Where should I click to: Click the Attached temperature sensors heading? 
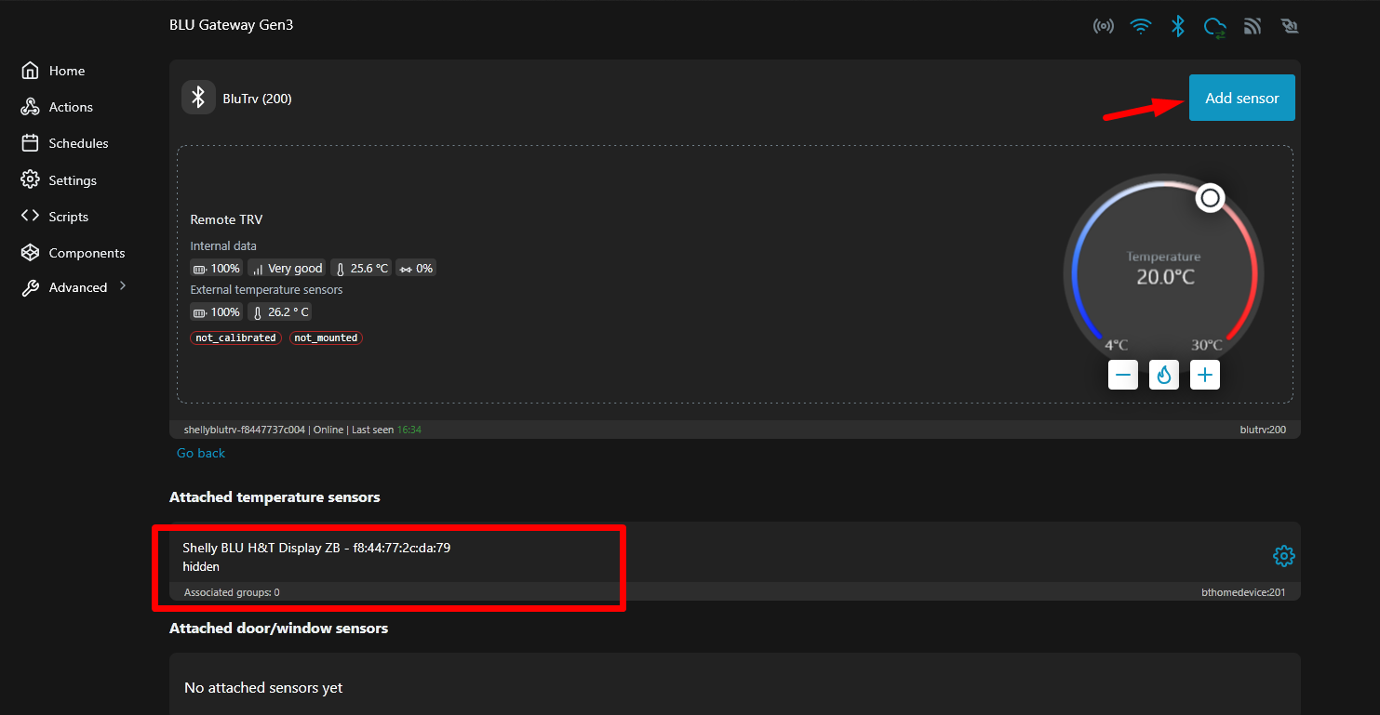275,497
